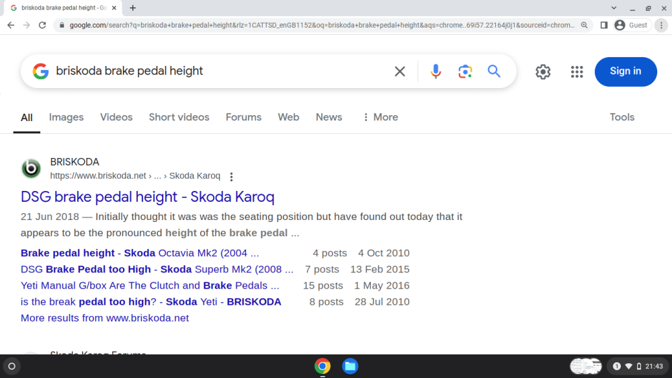Open Google quick settings gear
The width and height of the screenshot is (672, 378).
[x=543, y=72]
